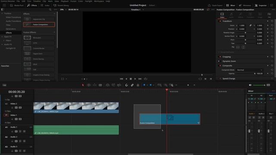Select the Adjustment Clip effect

tap(39, 19)
